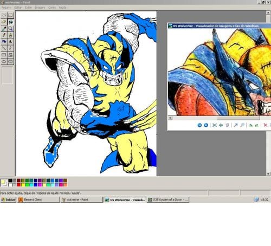Viewport: 271px width, 246px height.
Task: Switch to wolverine - Paint taskbar button
Action: pyautogui.click(x=81, y=199)
